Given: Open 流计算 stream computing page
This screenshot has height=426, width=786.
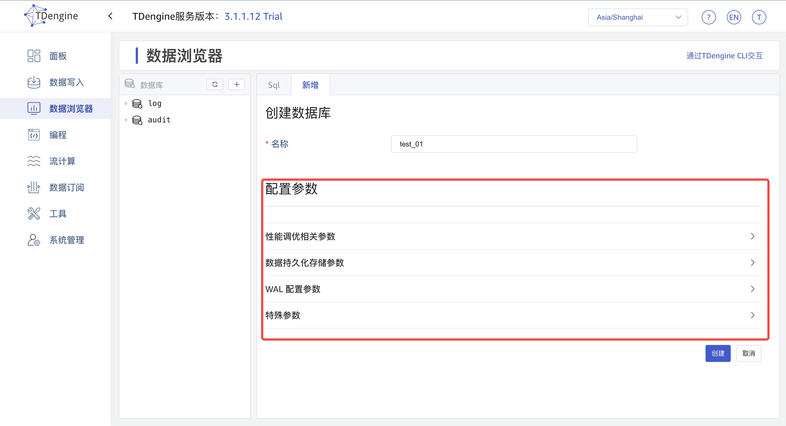Looking at the screenshot, I should [x=62, y=161].
